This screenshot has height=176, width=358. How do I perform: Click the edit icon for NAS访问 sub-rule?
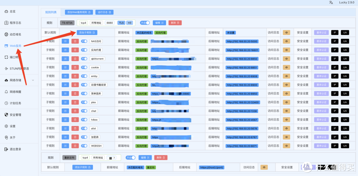(x=65, y=41)
